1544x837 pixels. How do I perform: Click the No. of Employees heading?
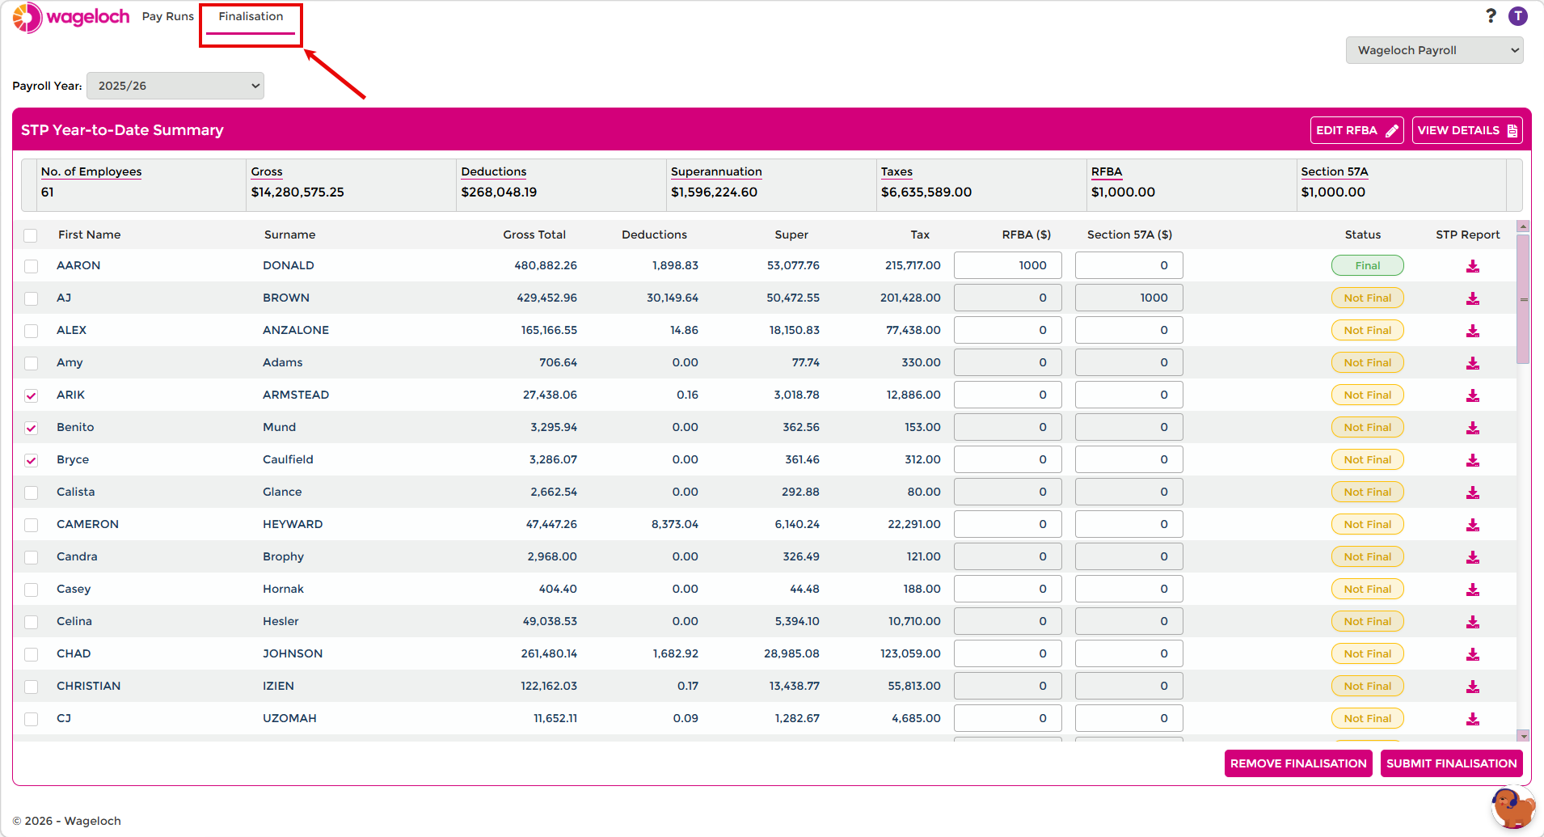click(91, 171)
